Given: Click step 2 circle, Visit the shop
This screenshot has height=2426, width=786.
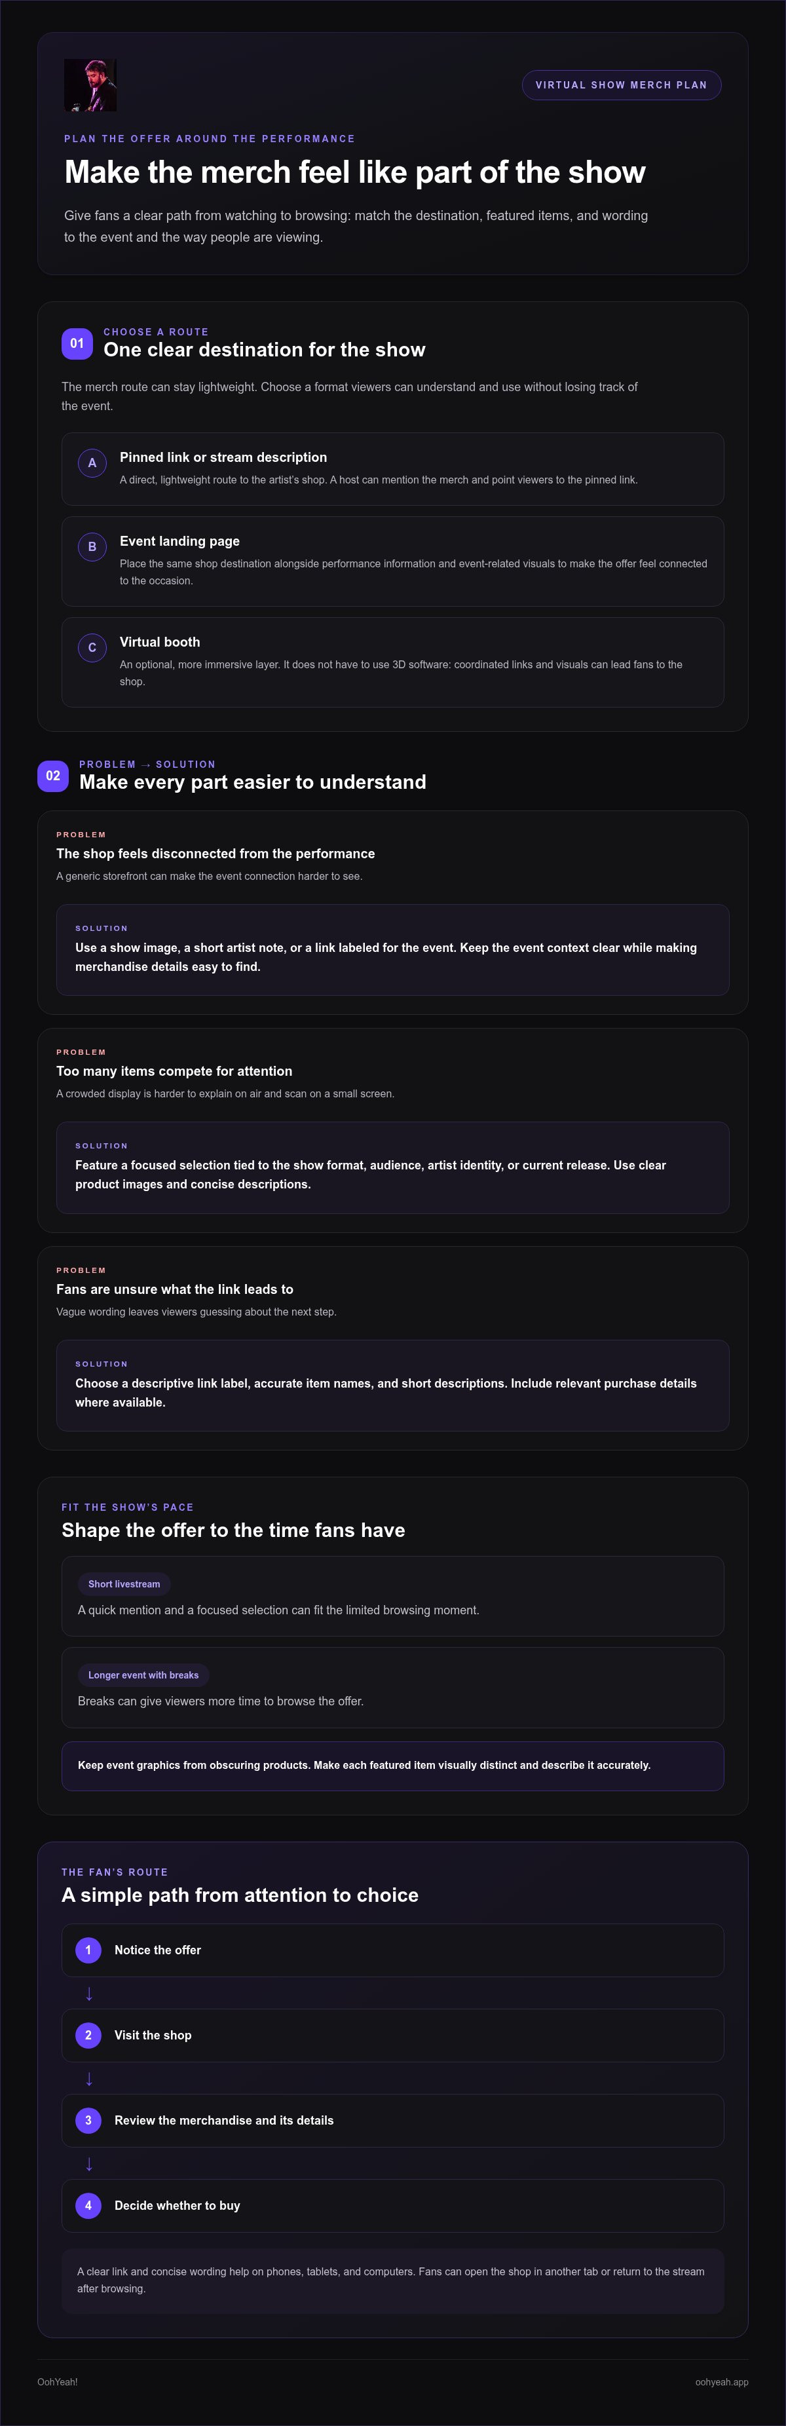Looking at the screenshot, I should (88, 2035).
